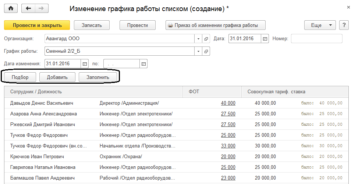Viewport: 355px width, 184px height.
Task: Focus the Организация input field
Action: [120, 39]
